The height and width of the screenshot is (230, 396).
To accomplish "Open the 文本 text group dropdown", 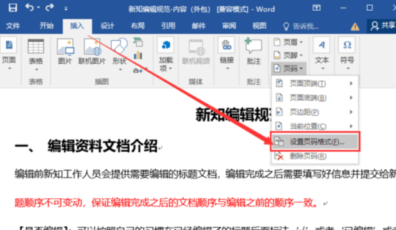I will coord(322,54).
